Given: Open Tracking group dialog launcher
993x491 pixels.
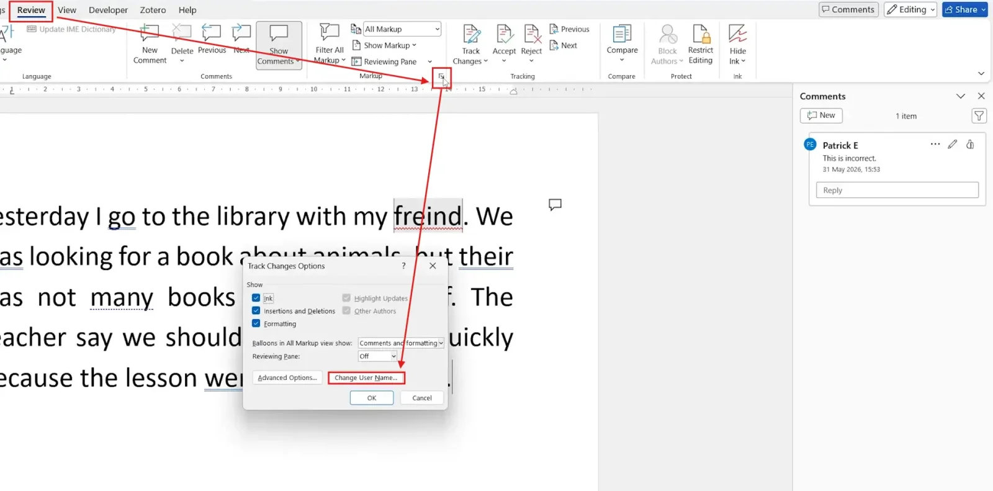Looking at the screenshot, I should coord(441,76).
